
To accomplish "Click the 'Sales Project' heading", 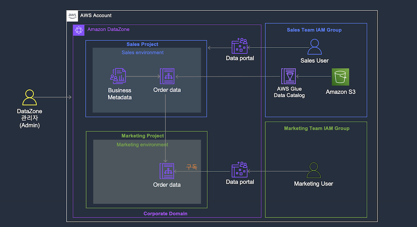I will pyautogui.click(x=142, y=44).
